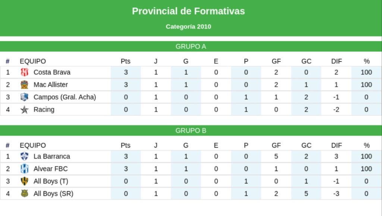Click the Categoría 2010 subtitle
The image size is (382, 216).
coord(188,27)
